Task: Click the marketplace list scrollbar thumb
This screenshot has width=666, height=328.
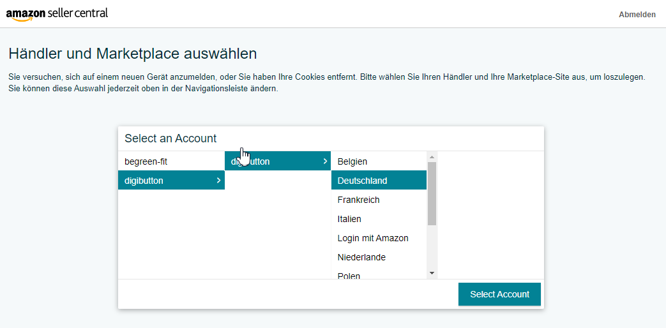Action: 432,193
